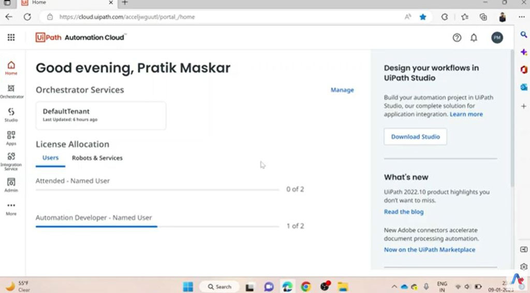Close the Home browser tab
530x293 pixels.
click(x=111, y=3)
